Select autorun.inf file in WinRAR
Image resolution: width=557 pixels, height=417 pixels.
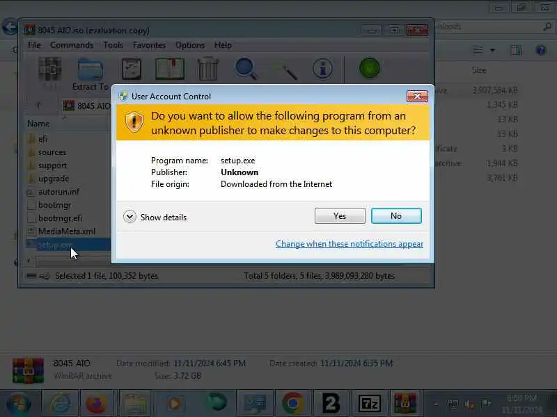coord(58,192)
